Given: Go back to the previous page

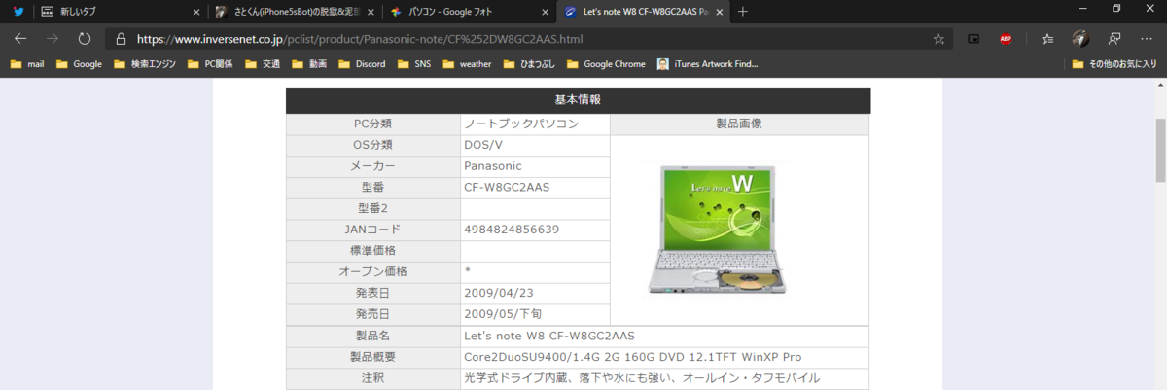Looking at the screenshot, I should 20,39.
